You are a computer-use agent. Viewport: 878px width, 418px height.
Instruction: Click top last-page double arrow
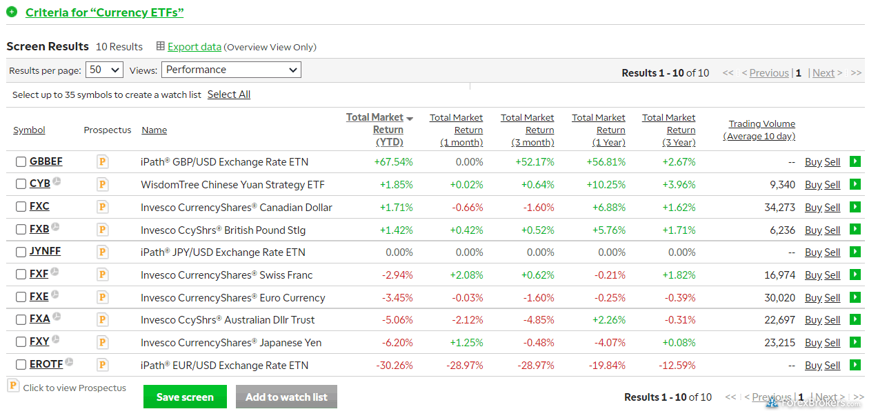(x=856, y=72)
